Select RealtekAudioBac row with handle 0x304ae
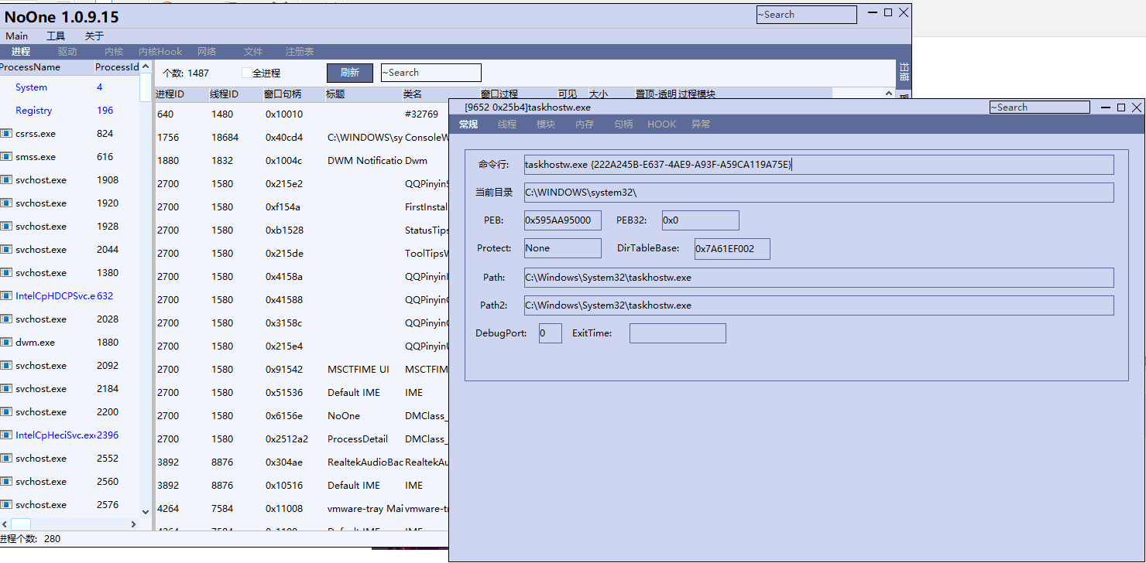1146x563 pixels. click(x=302, y=462)
